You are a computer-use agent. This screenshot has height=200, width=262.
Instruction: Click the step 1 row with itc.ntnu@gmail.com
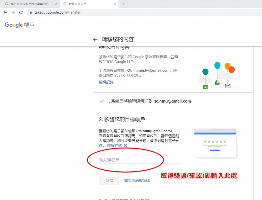(173, 101)
